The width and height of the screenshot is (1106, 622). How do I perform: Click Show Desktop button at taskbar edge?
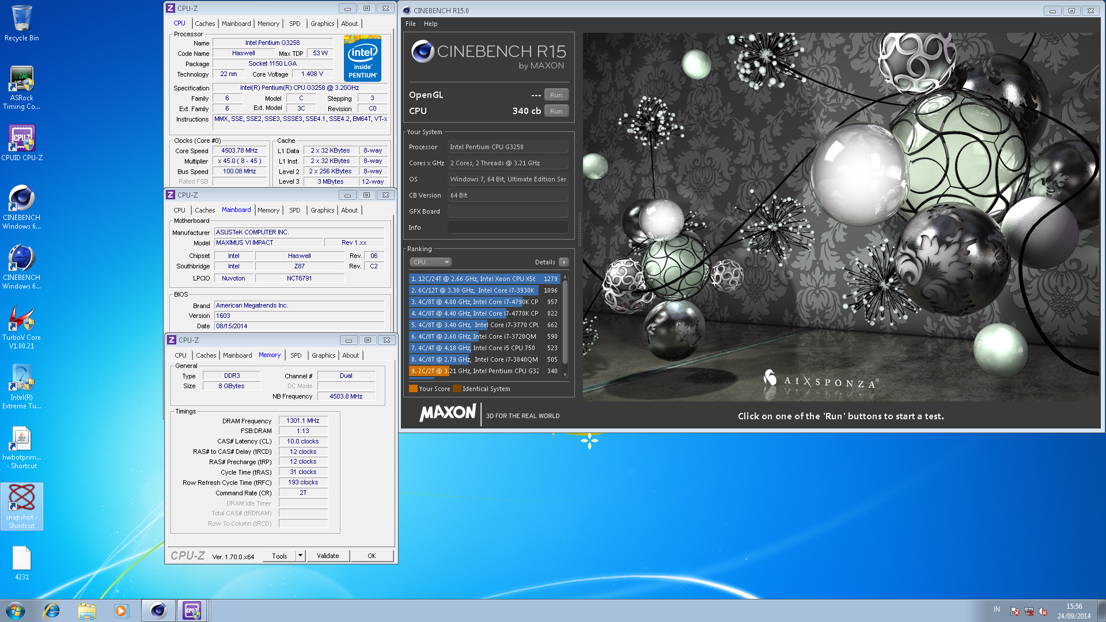[x=1101, y=610]
